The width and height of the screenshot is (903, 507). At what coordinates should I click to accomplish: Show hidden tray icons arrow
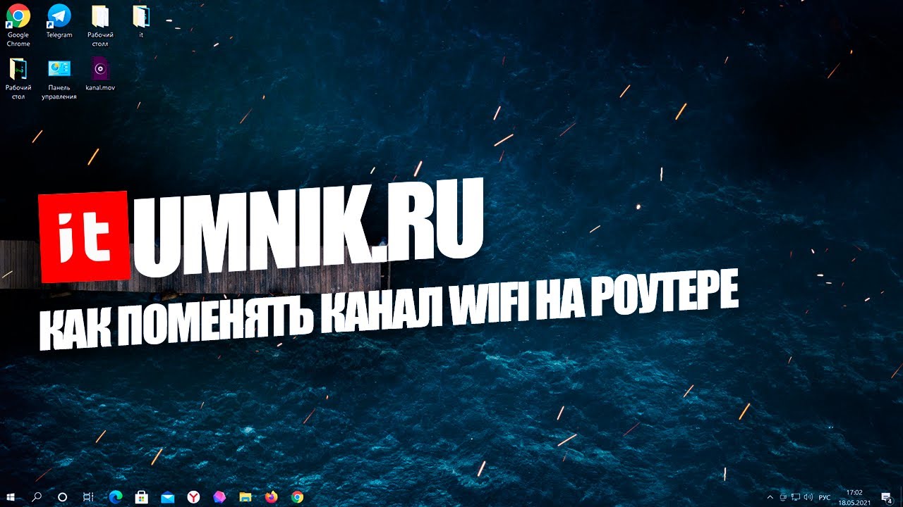(x=771, y=497)
